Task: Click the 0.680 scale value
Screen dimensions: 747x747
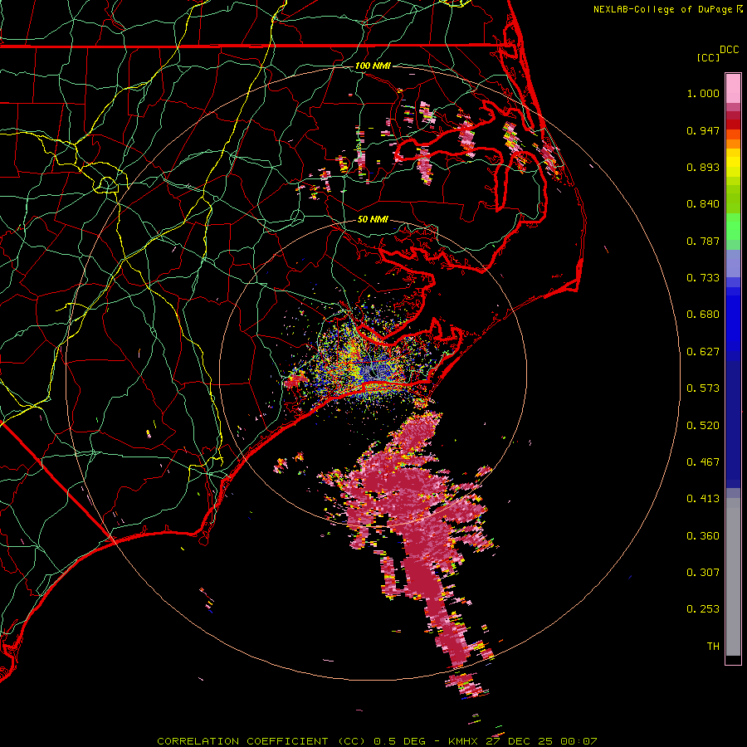Action: pyautogui.click(x=703, y=315)
